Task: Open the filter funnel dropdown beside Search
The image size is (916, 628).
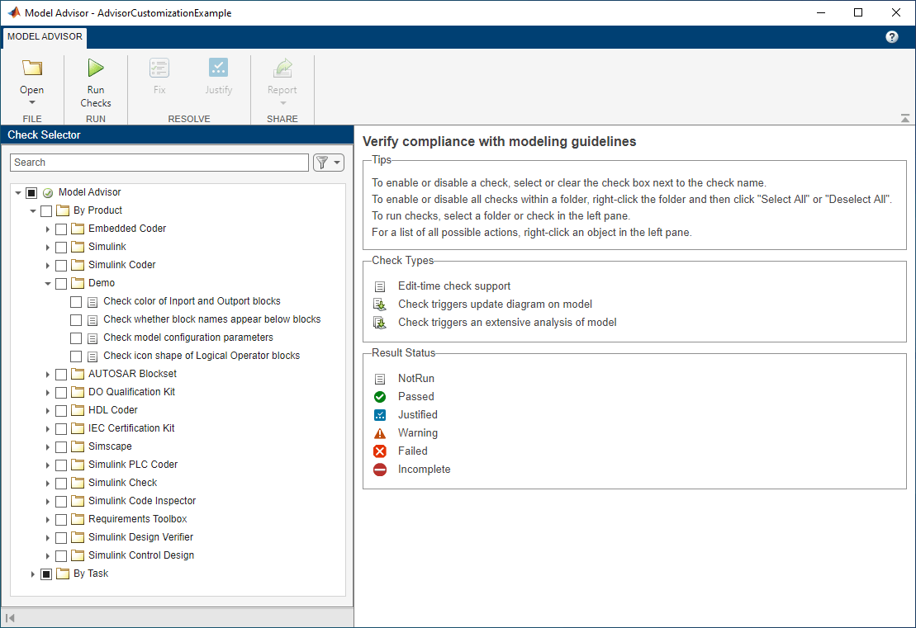Action: tap(328, 163)
